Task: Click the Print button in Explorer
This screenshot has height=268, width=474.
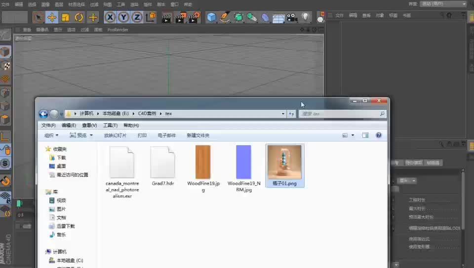Action: click(142, 135)
